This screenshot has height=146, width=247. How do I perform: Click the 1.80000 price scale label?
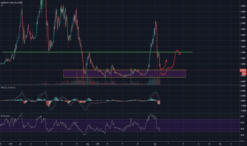tap(243, 41)
